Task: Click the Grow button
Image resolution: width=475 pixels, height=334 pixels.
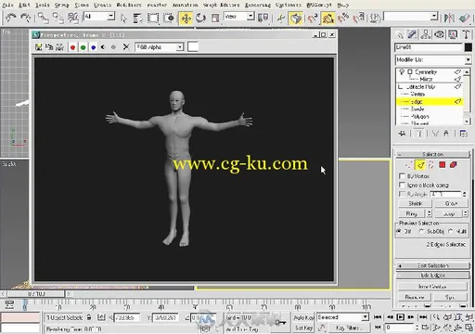Action: [451, 203]
